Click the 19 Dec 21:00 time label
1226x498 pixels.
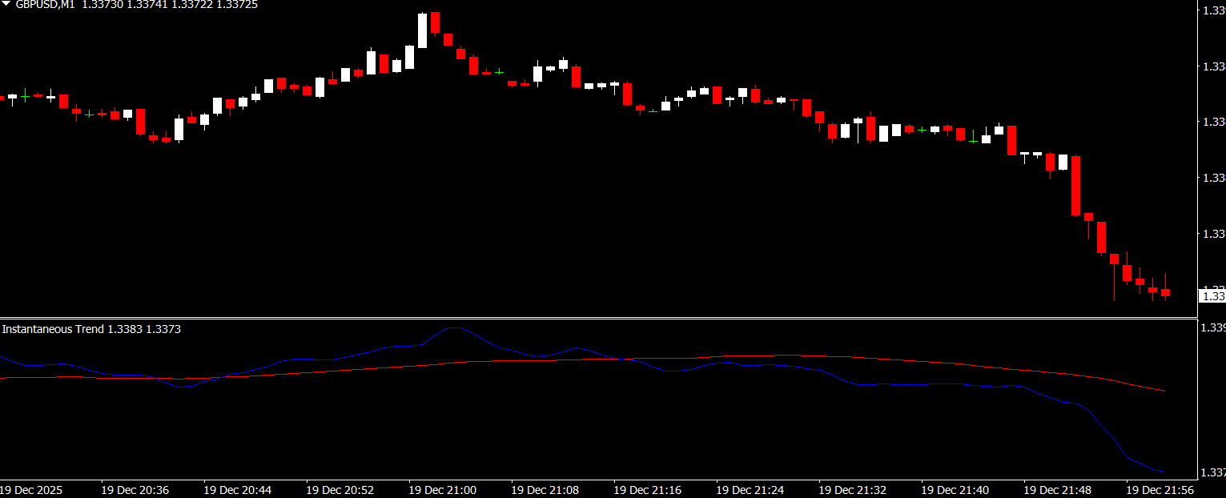click(442, 489)
